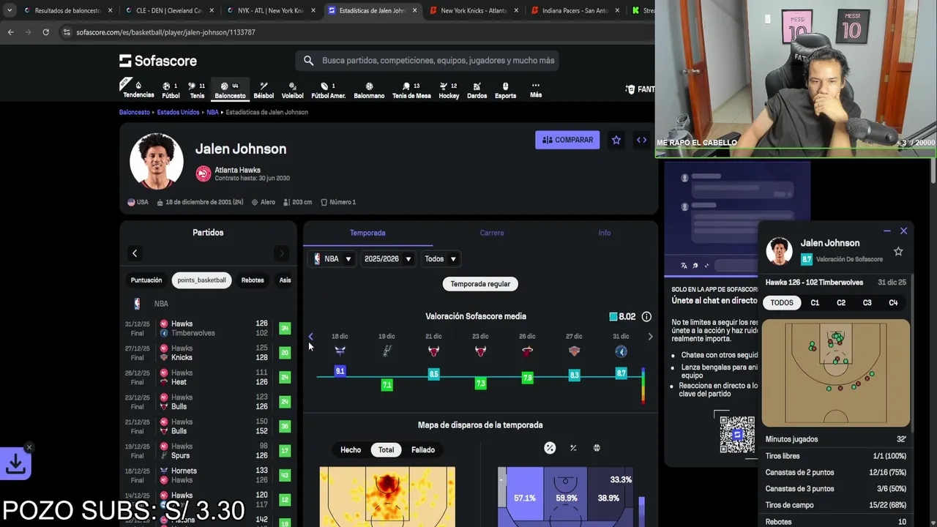Open the Todos filter dropdown
Screen dimensions: 937x527
(440, 258)
